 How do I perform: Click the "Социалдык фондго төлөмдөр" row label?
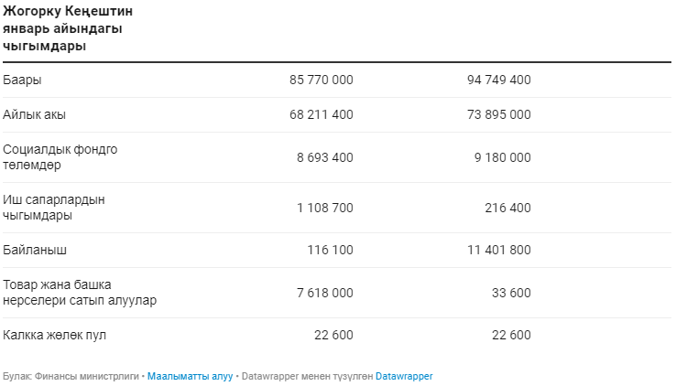coord(60,157)
